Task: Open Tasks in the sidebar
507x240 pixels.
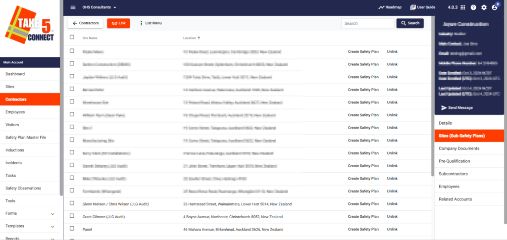Action: coord(30,175)
